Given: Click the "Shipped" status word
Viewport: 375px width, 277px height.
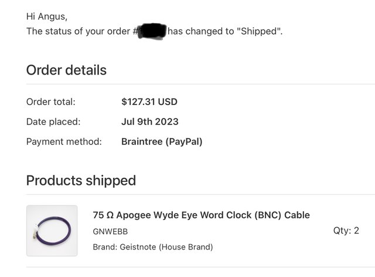Looking at the screenshot, I should (x=260, y=31).
